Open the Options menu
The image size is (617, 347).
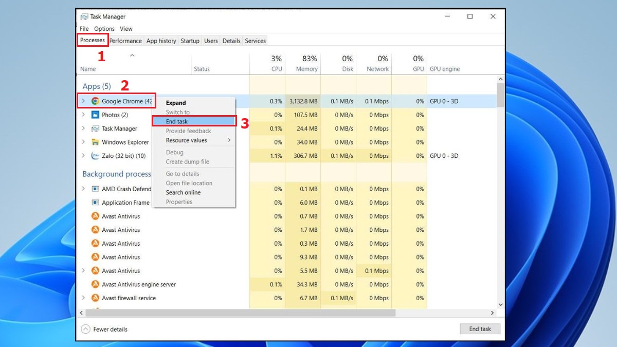tap(104, 29)
